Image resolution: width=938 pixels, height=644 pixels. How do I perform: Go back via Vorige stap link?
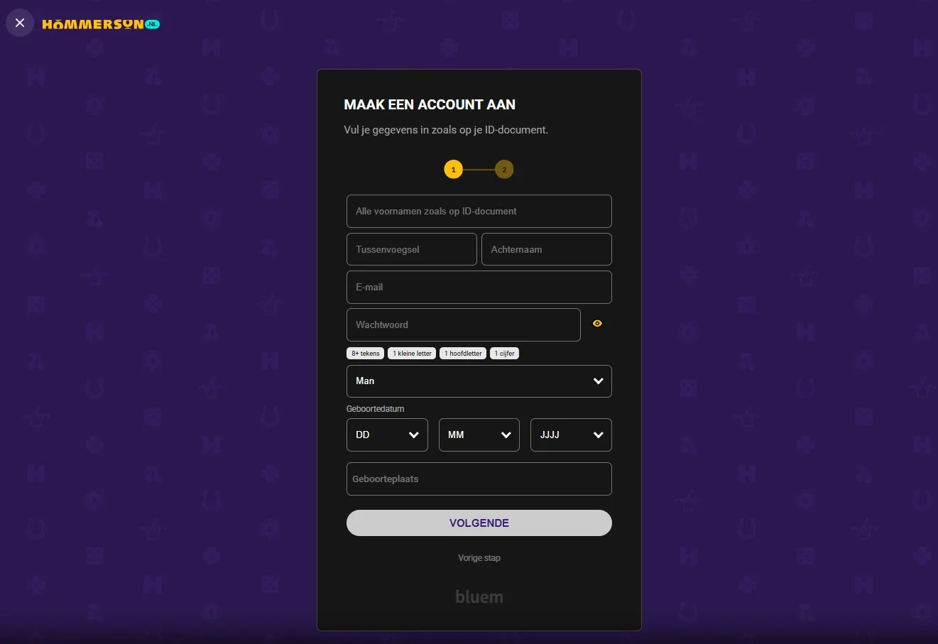pyautogui.click(x=479, y=558)
